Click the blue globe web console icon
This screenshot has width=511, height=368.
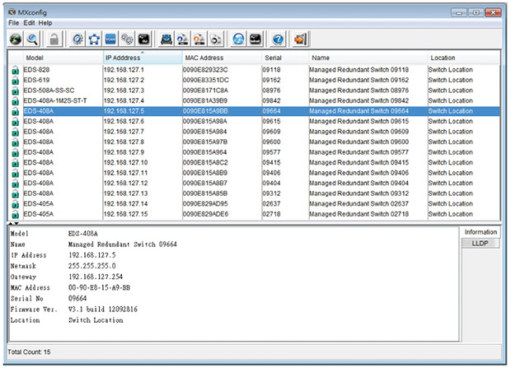click(238, 39)
